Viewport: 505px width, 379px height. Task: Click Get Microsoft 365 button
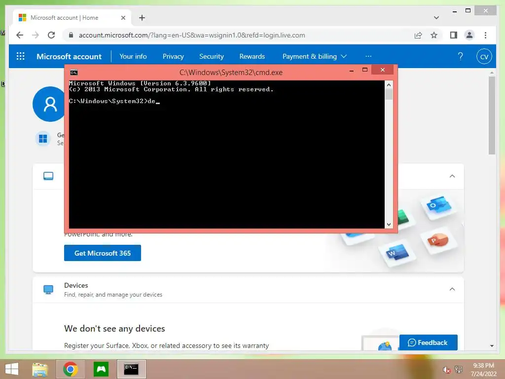[x=103, y=253]
